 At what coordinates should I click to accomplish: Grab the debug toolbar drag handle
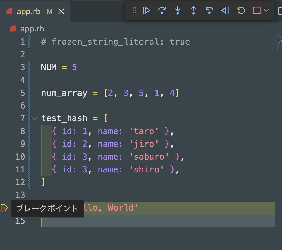134,11
